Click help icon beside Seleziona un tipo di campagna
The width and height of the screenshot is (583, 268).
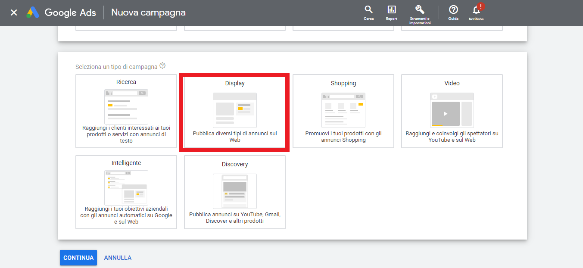click(x=162, y=66)
